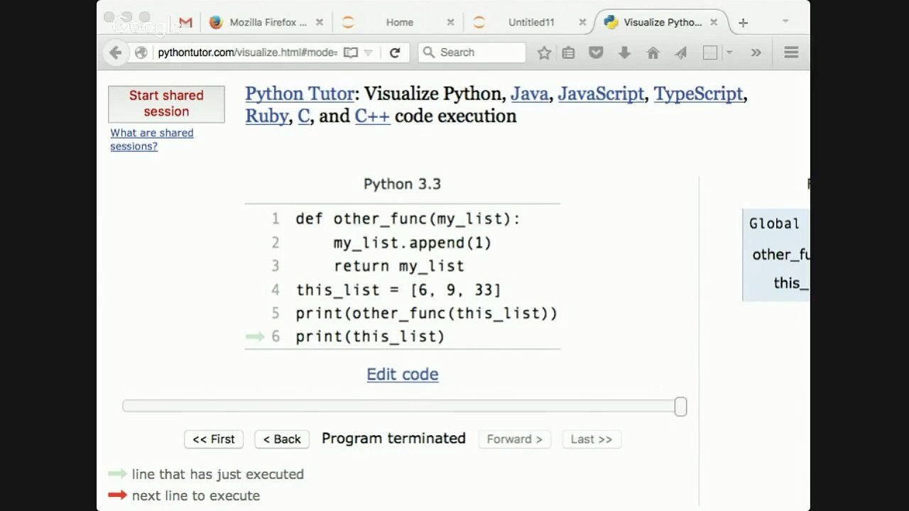909x511 pixels.
Task: Click the Start shared session button
Action: (x=166, y=104)
